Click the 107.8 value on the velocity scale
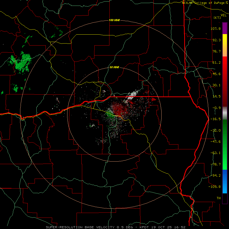Image resolution: width=229 pixels, height=229 pixels. click(x=216, y=28)
